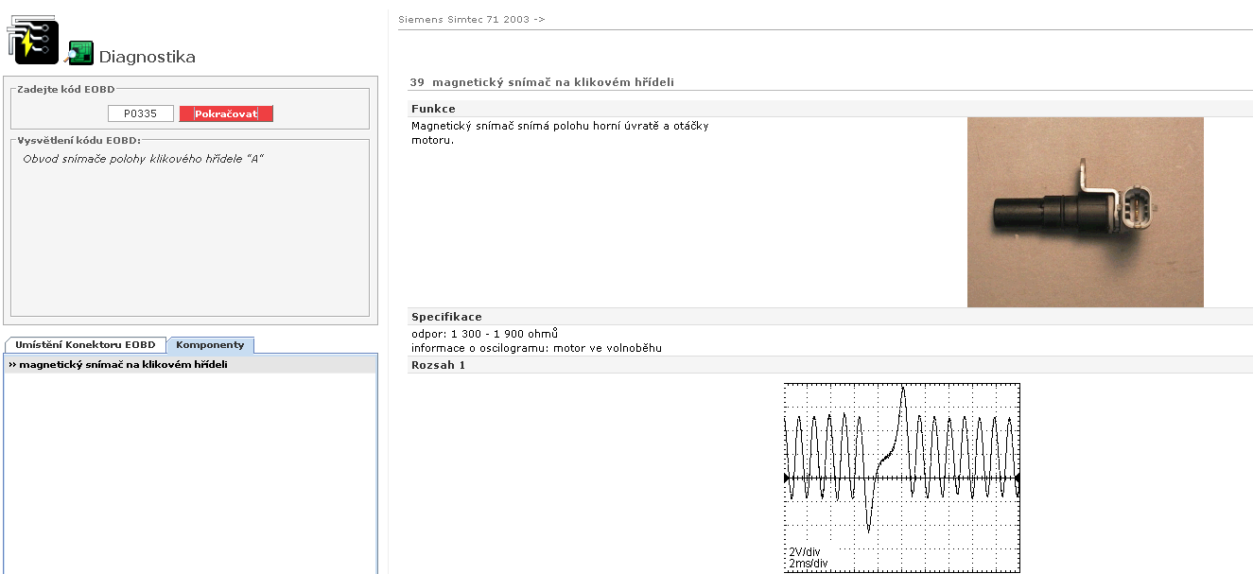Click the Specifikace section header

pos(446,317)
